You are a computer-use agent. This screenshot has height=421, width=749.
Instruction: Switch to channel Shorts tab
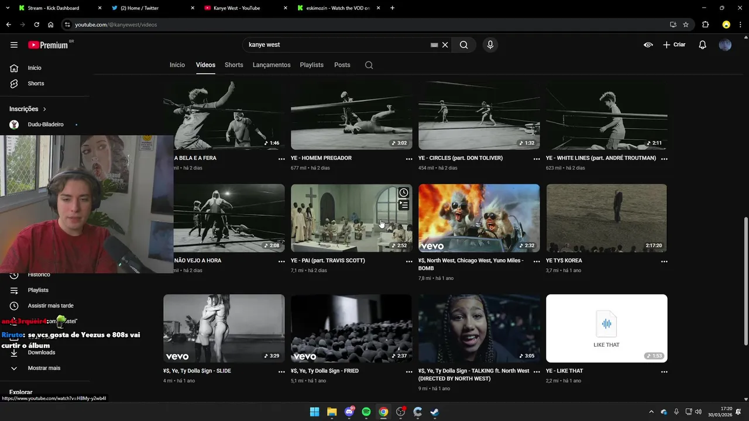pos(233,65)
